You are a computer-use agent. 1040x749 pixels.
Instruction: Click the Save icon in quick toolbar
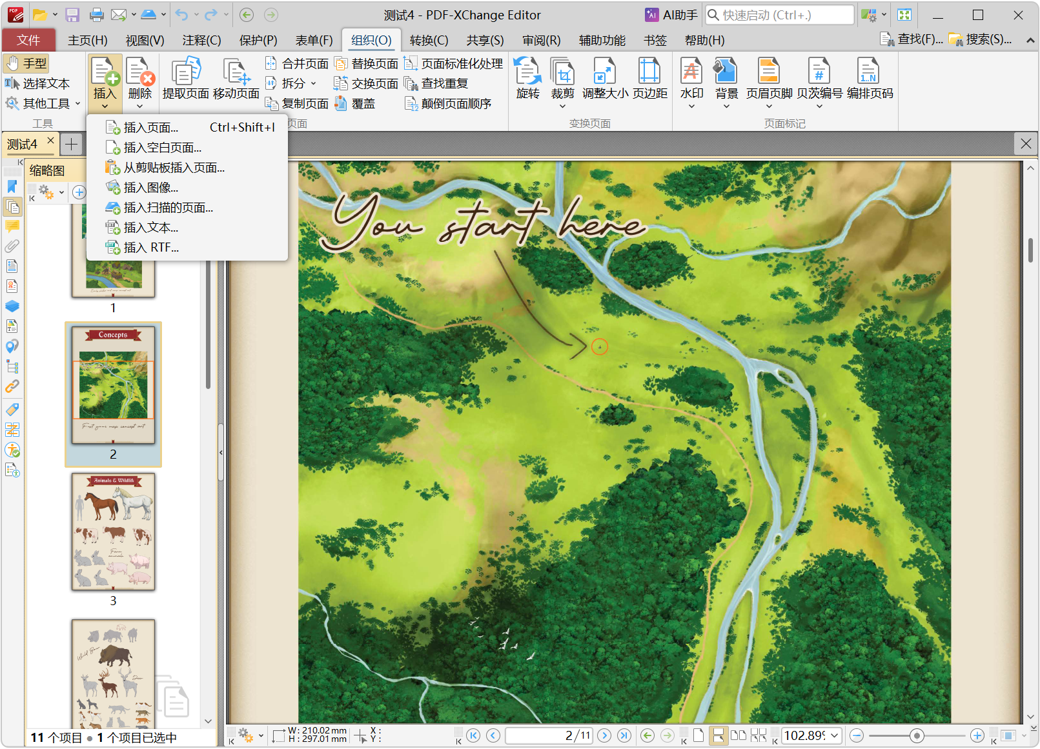click(x=72, y=15)
